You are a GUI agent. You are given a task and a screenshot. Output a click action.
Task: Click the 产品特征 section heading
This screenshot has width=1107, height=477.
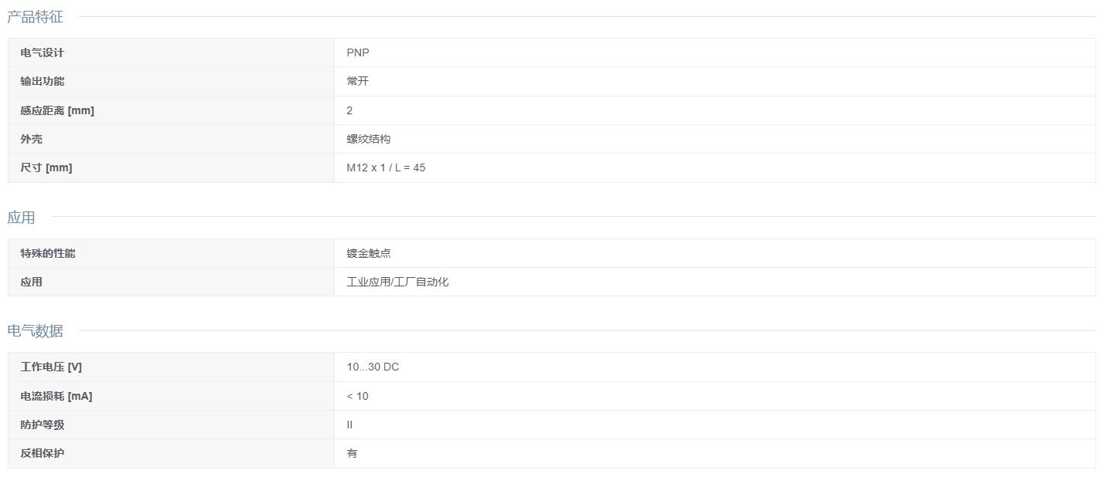coord(35,16)
